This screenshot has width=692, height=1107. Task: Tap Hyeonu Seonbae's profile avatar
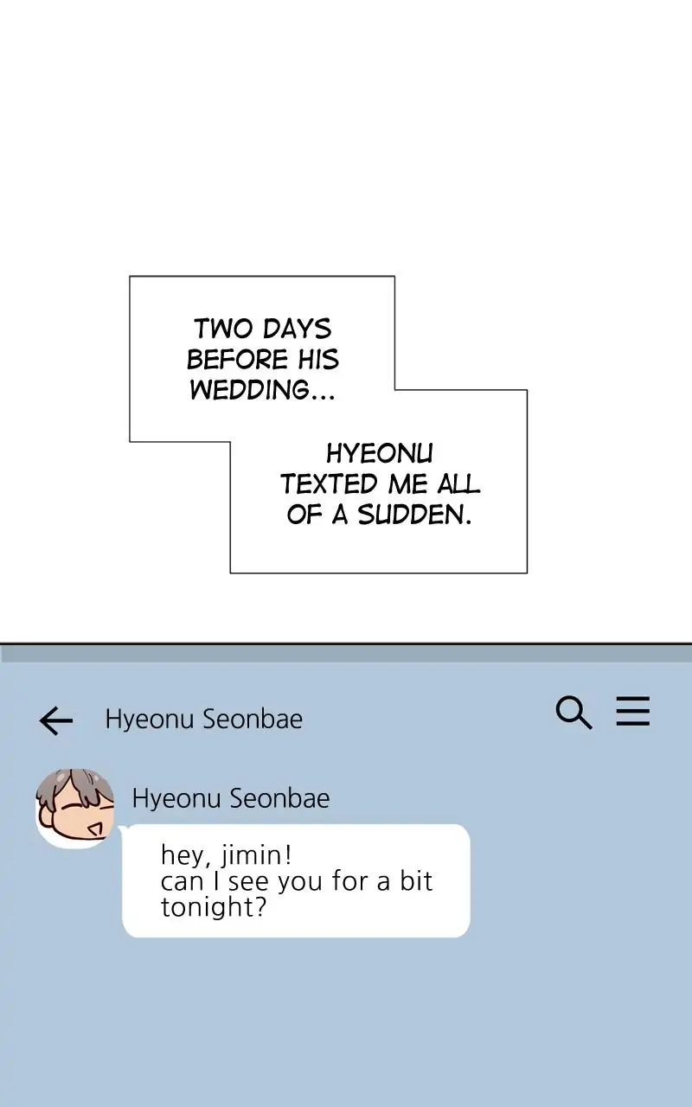pos(74,808)
